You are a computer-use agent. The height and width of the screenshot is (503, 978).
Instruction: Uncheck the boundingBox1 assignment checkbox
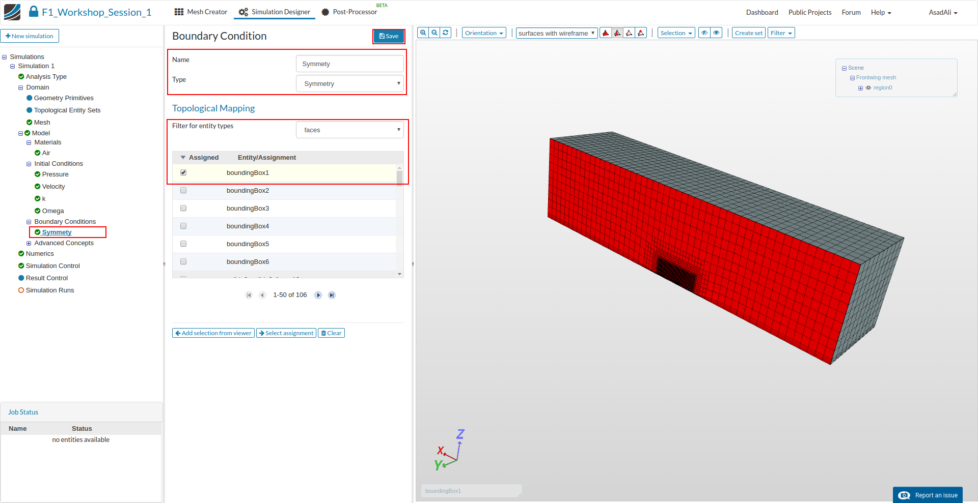183,173
